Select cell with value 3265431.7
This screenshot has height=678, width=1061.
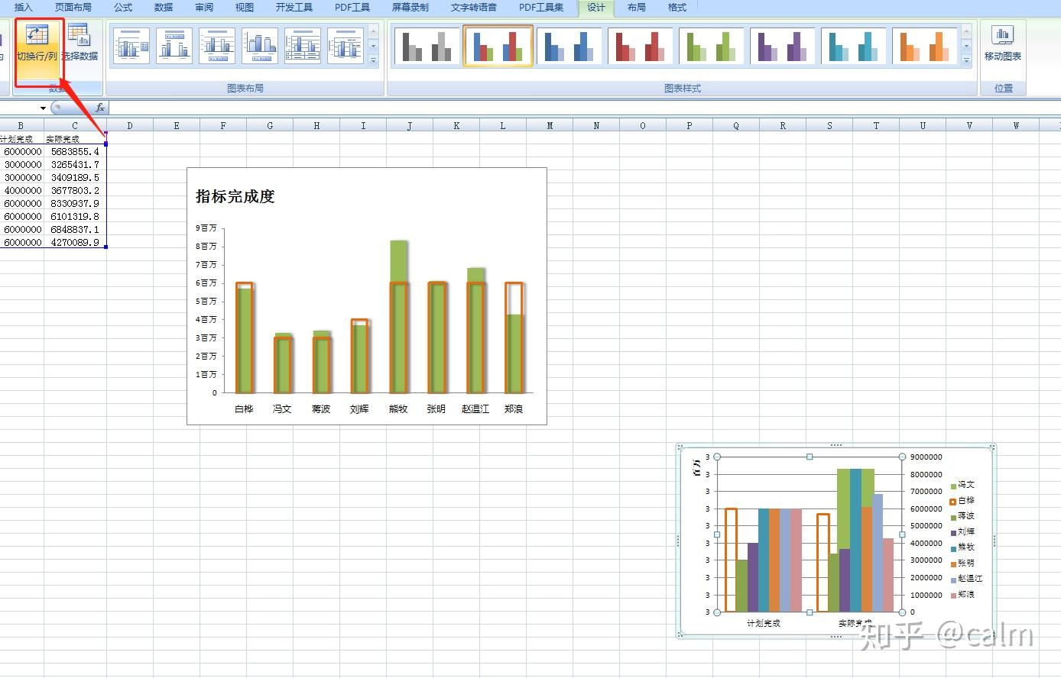75,165
